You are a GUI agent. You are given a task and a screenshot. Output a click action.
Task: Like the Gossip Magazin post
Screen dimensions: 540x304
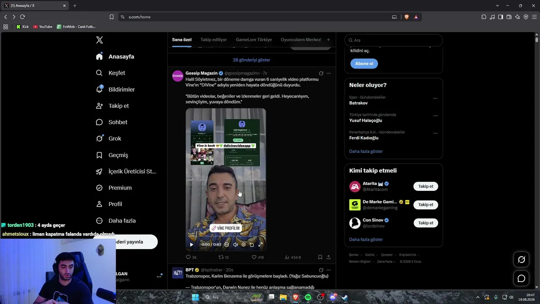(x=258, y=257)
